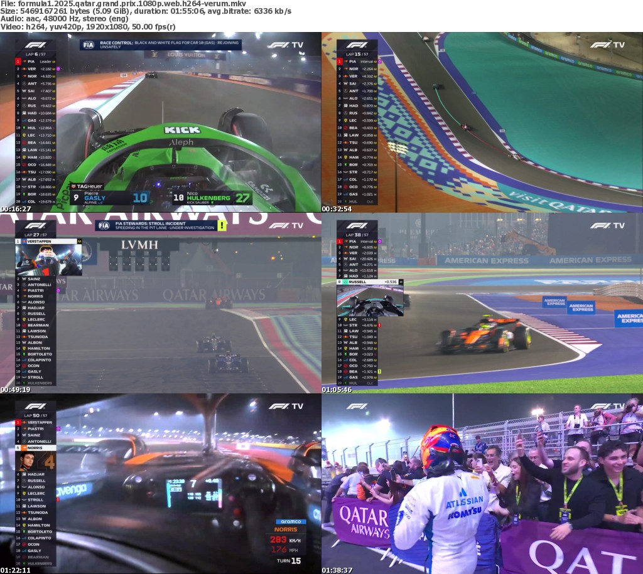Click the Aramco logo above the Norris speed graphic
This screenshot has height=574, width=643.
pos(291,521)
